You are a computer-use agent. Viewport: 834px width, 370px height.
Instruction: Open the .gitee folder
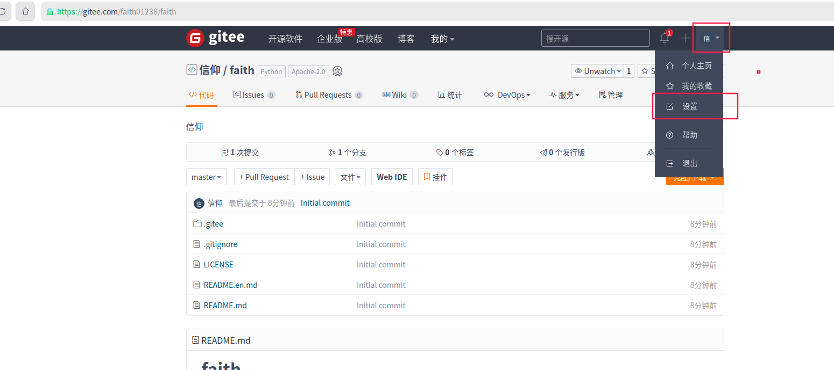click(x=214, y=223)
